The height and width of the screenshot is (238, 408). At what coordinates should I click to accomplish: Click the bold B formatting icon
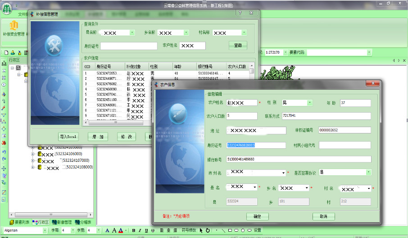(134, 230)
